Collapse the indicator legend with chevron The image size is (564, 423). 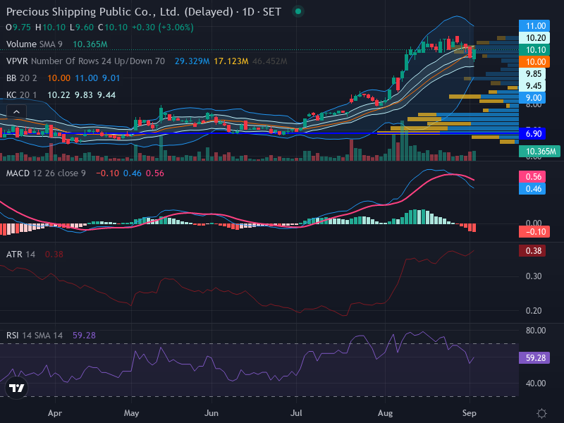16,112
